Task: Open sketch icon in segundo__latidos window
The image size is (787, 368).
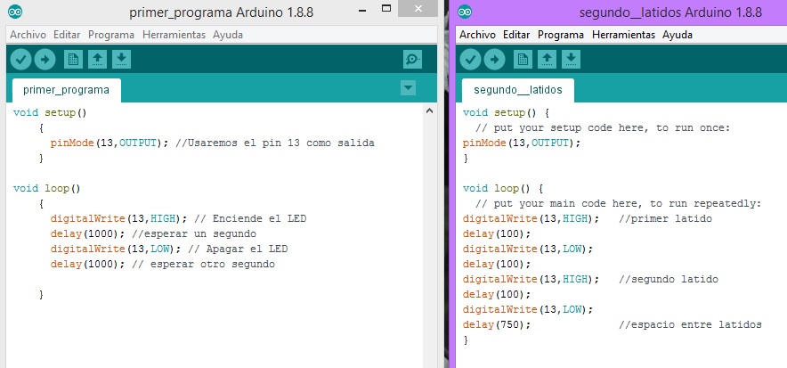Action: point(548,59)
